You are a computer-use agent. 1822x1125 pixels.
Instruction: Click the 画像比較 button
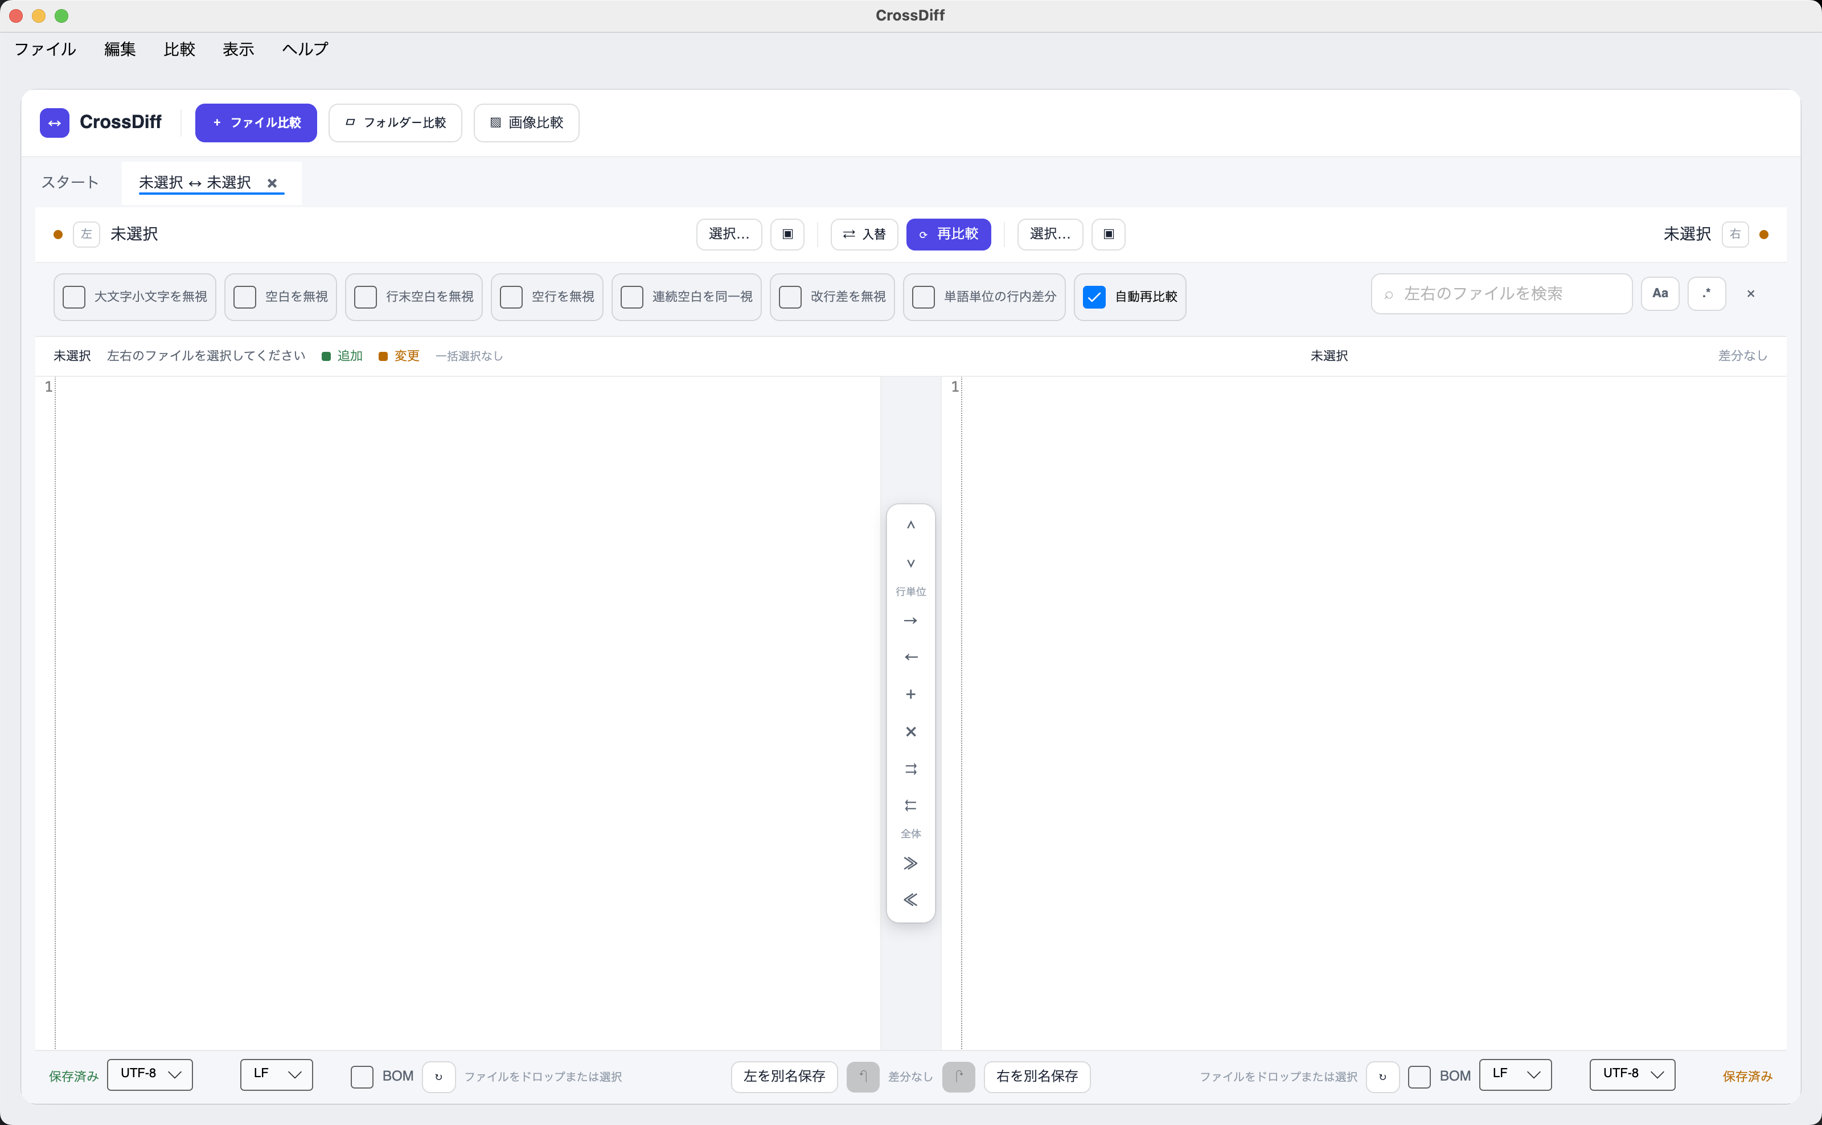coord(526,123)
